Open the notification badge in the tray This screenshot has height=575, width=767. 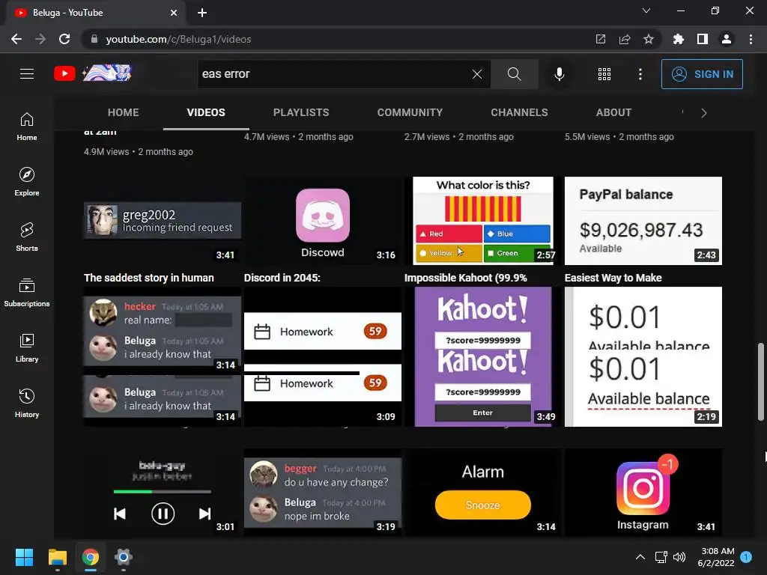click(x=746, y=557)
